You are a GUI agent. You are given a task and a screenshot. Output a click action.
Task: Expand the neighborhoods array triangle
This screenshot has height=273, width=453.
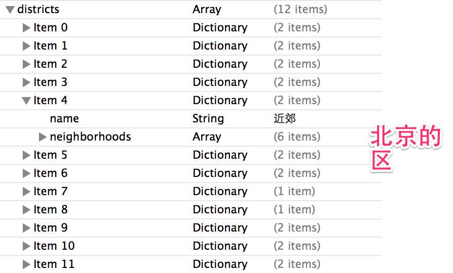[x=43, y=137]
